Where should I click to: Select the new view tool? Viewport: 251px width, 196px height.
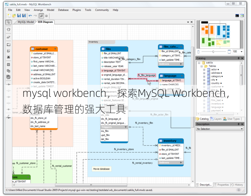[x=8, y=71]
